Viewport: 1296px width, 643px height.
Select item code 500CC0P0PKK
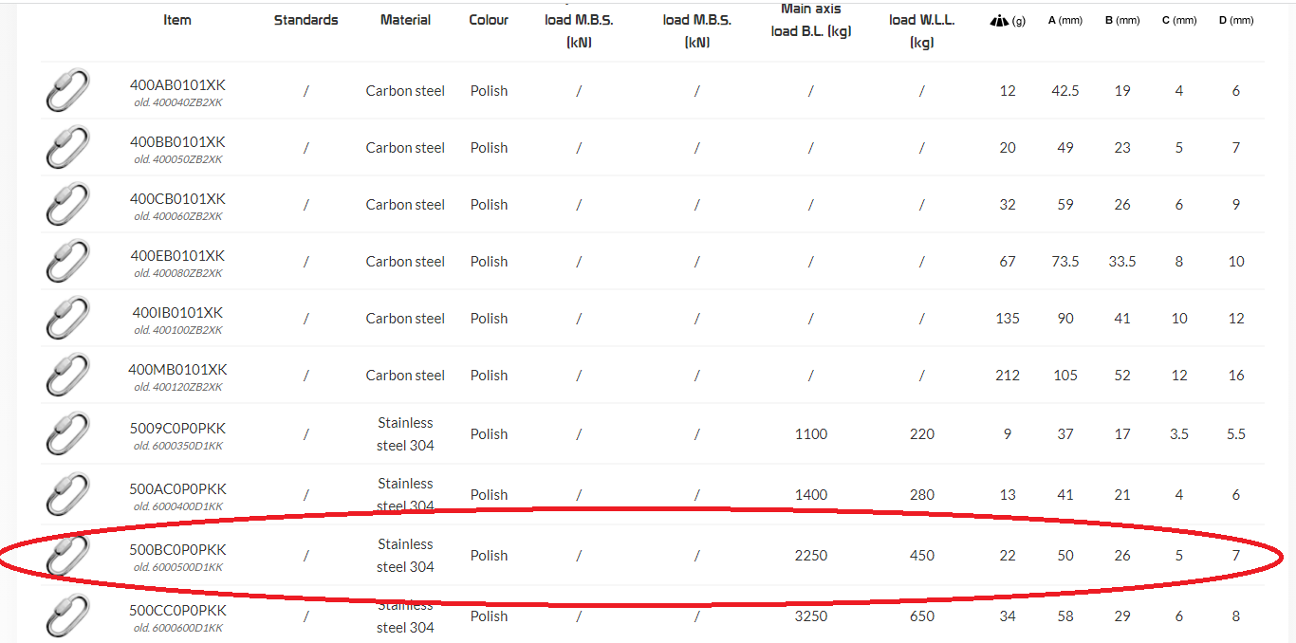(177, 611)
